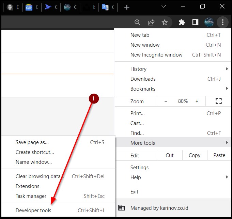This screenshot has width=232, height=219.
Task: Select Developer tools from submenu
Action: click(33, 210)
